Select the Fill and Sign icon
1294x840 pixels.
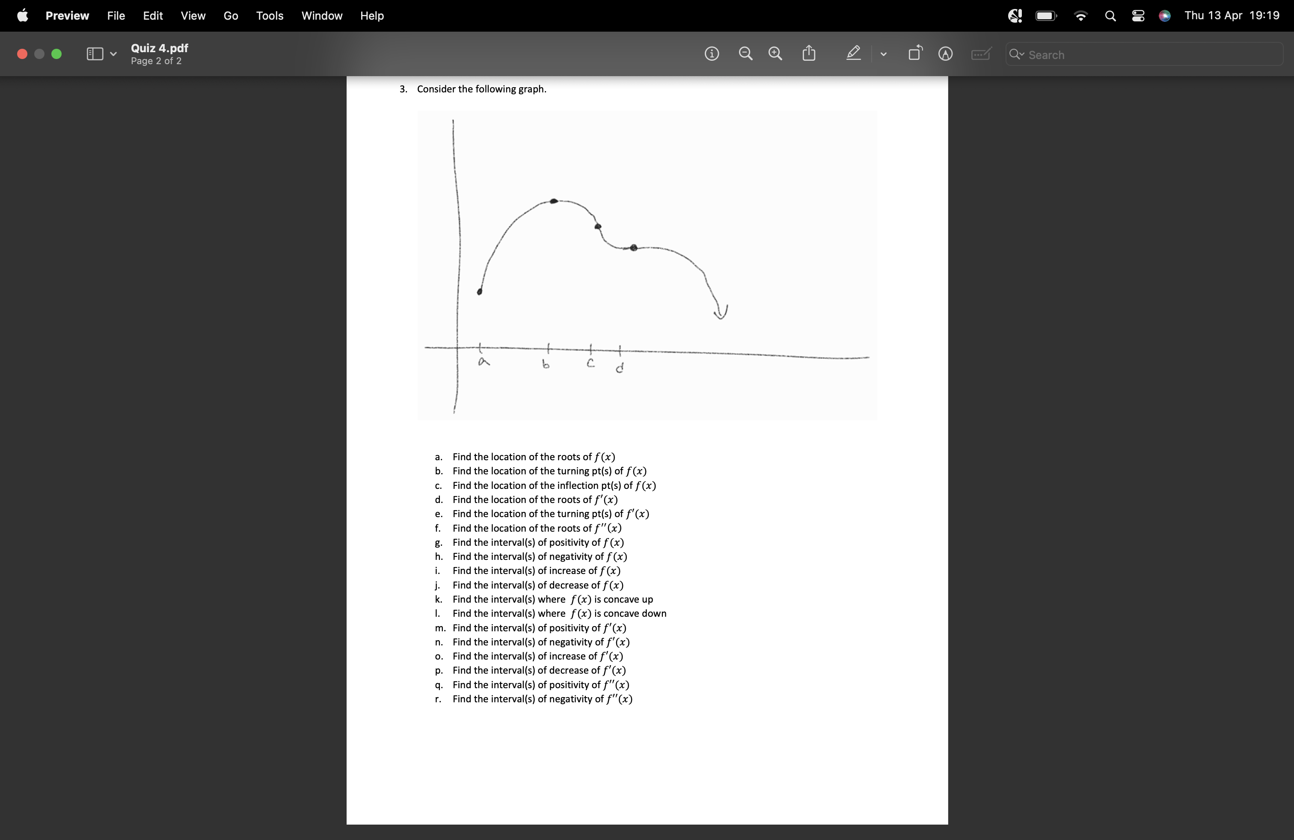click(x=980, y=54)
